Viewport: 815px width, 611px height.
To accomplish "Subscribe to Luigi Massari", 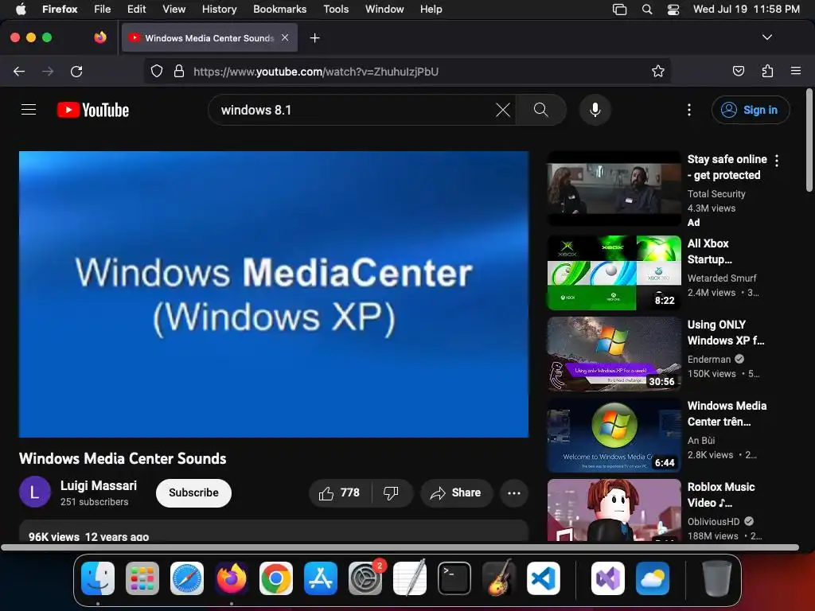I will point(193,492).
